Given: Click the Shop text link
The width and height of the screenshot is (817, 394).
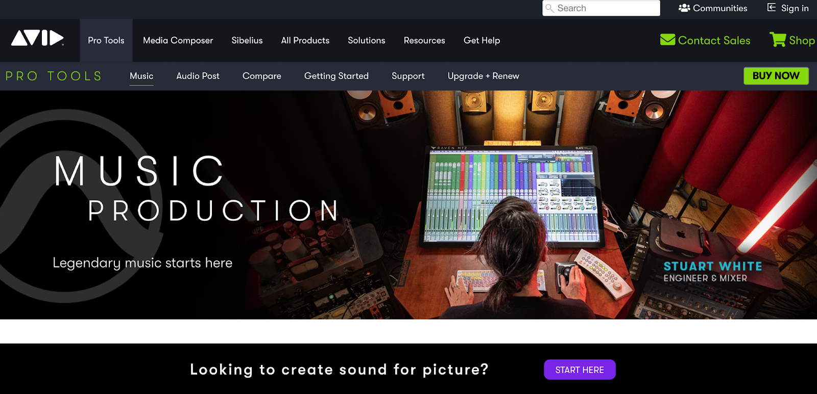Looking at the screenshot, I should pyautogui.click(x=802, y=40).
